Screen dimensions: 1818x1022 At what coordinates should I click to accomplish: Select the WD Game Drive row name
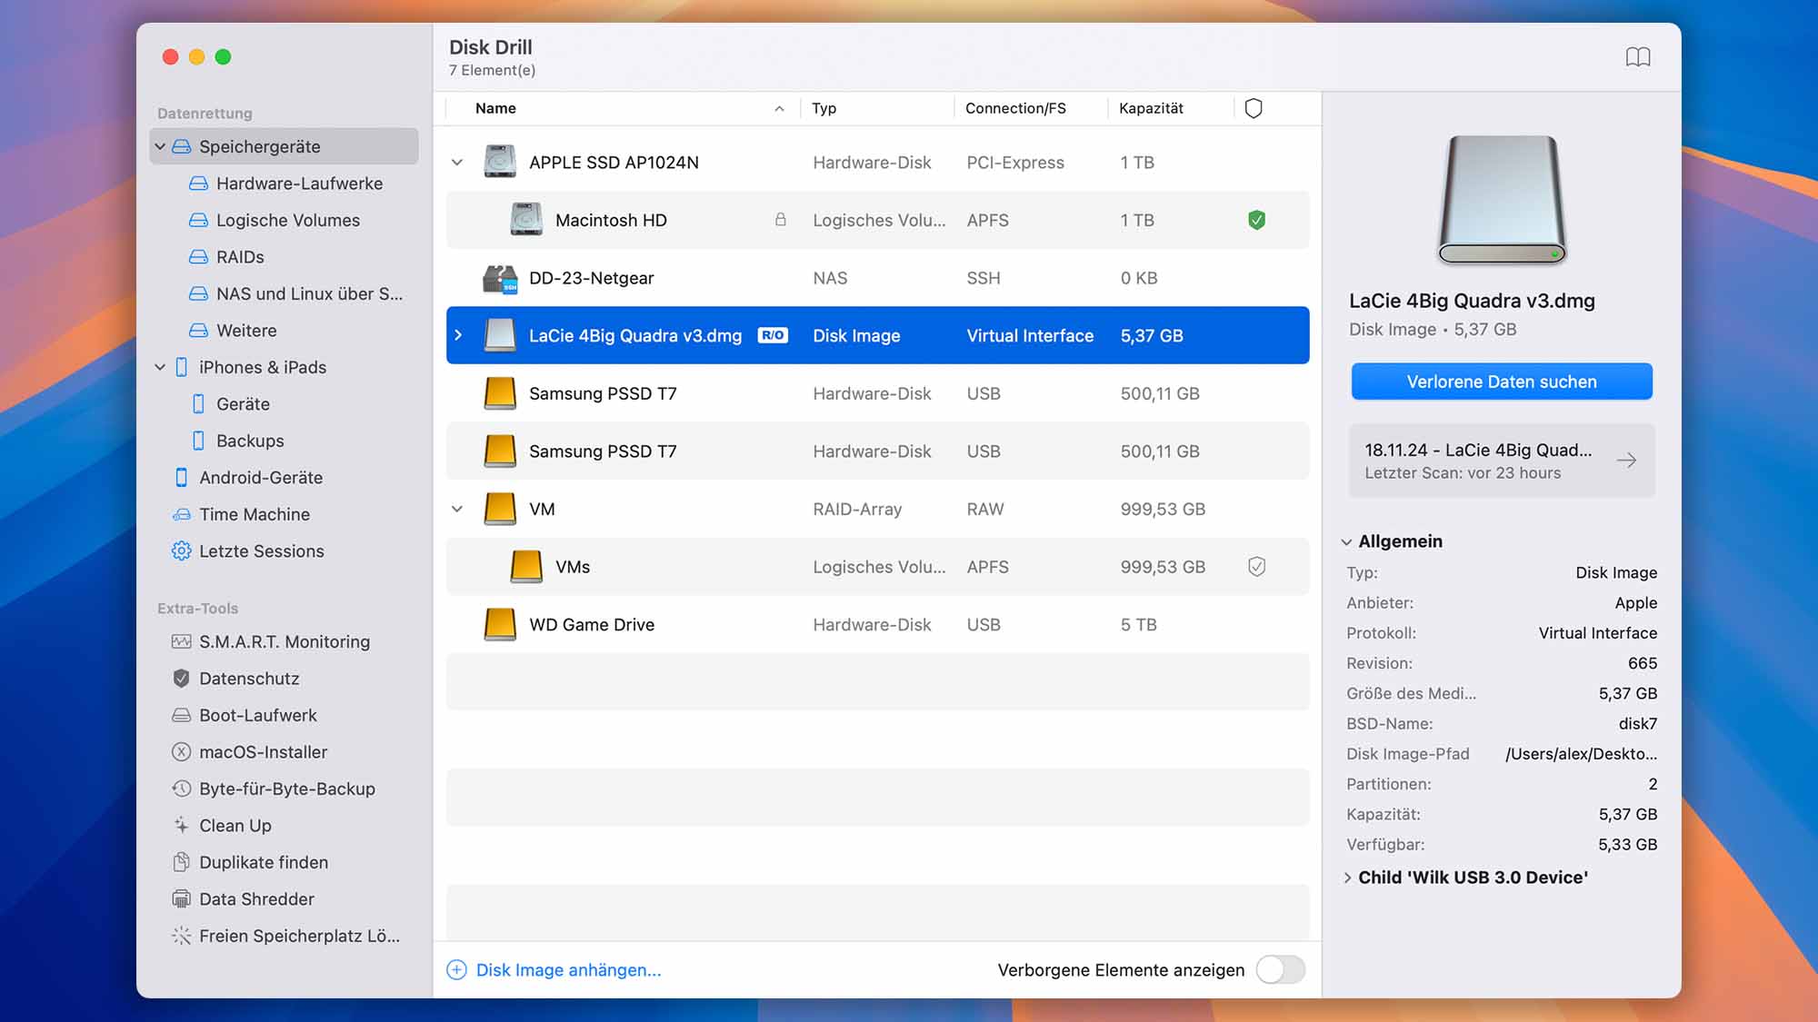pyautogui.click(x=592, y=625)
